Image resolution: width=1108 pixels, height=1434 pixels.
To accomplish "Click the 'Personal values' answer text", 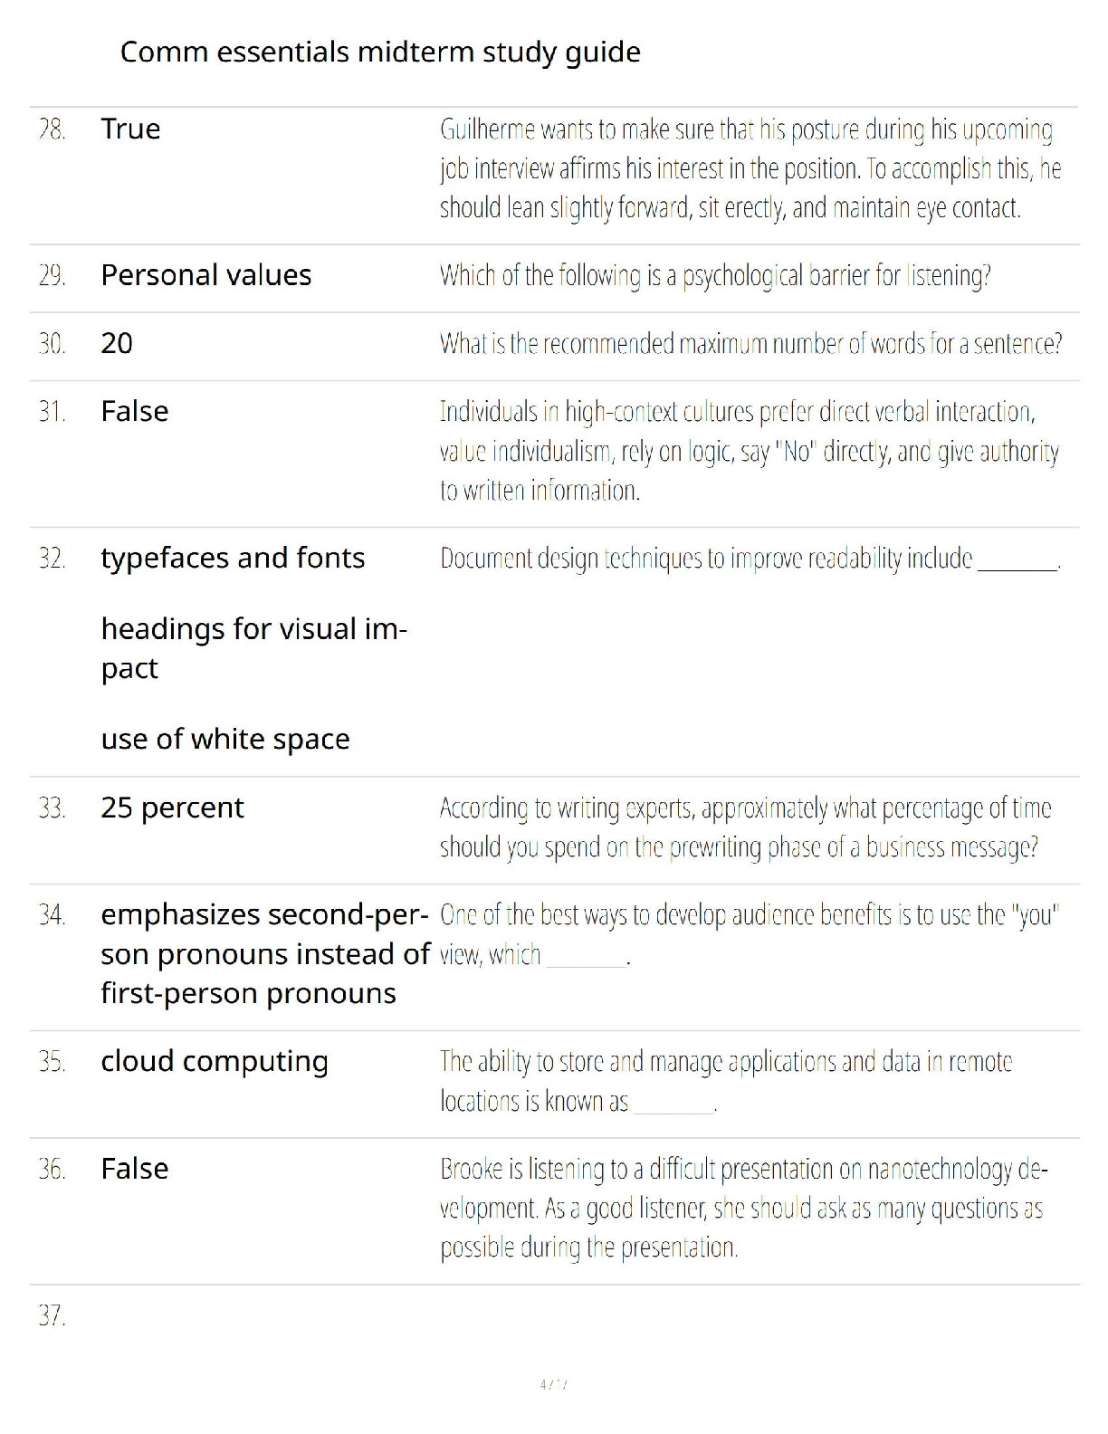I will 206,275.
